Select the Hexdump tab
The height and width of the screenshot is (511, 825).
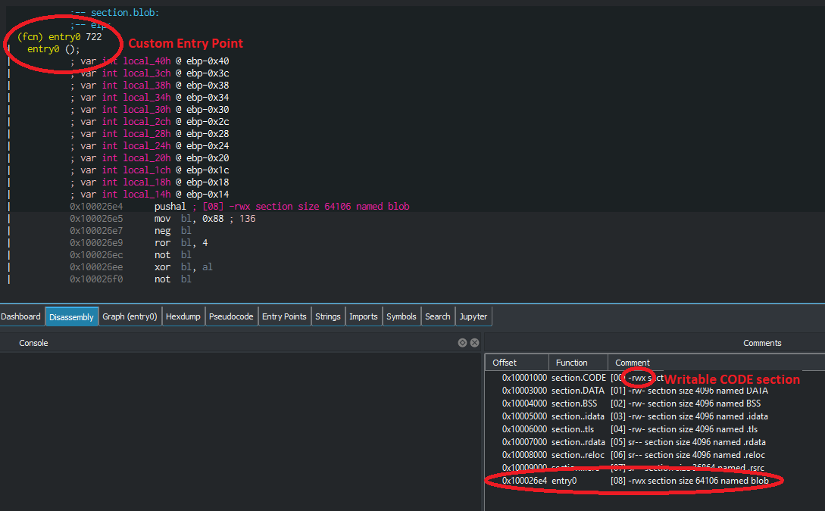[183, 316]
